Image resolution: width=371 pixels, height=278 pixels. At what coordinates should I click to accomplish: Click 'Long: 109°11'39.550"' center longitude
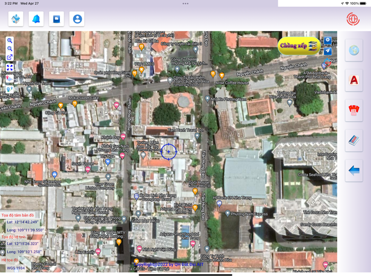coord(25,230)
